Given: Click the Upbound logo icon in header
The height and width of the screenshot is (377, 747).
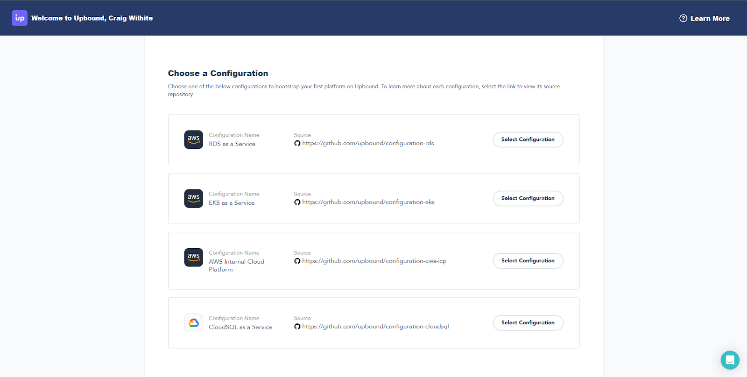Looking at the screenshot, I should (20, 18).
